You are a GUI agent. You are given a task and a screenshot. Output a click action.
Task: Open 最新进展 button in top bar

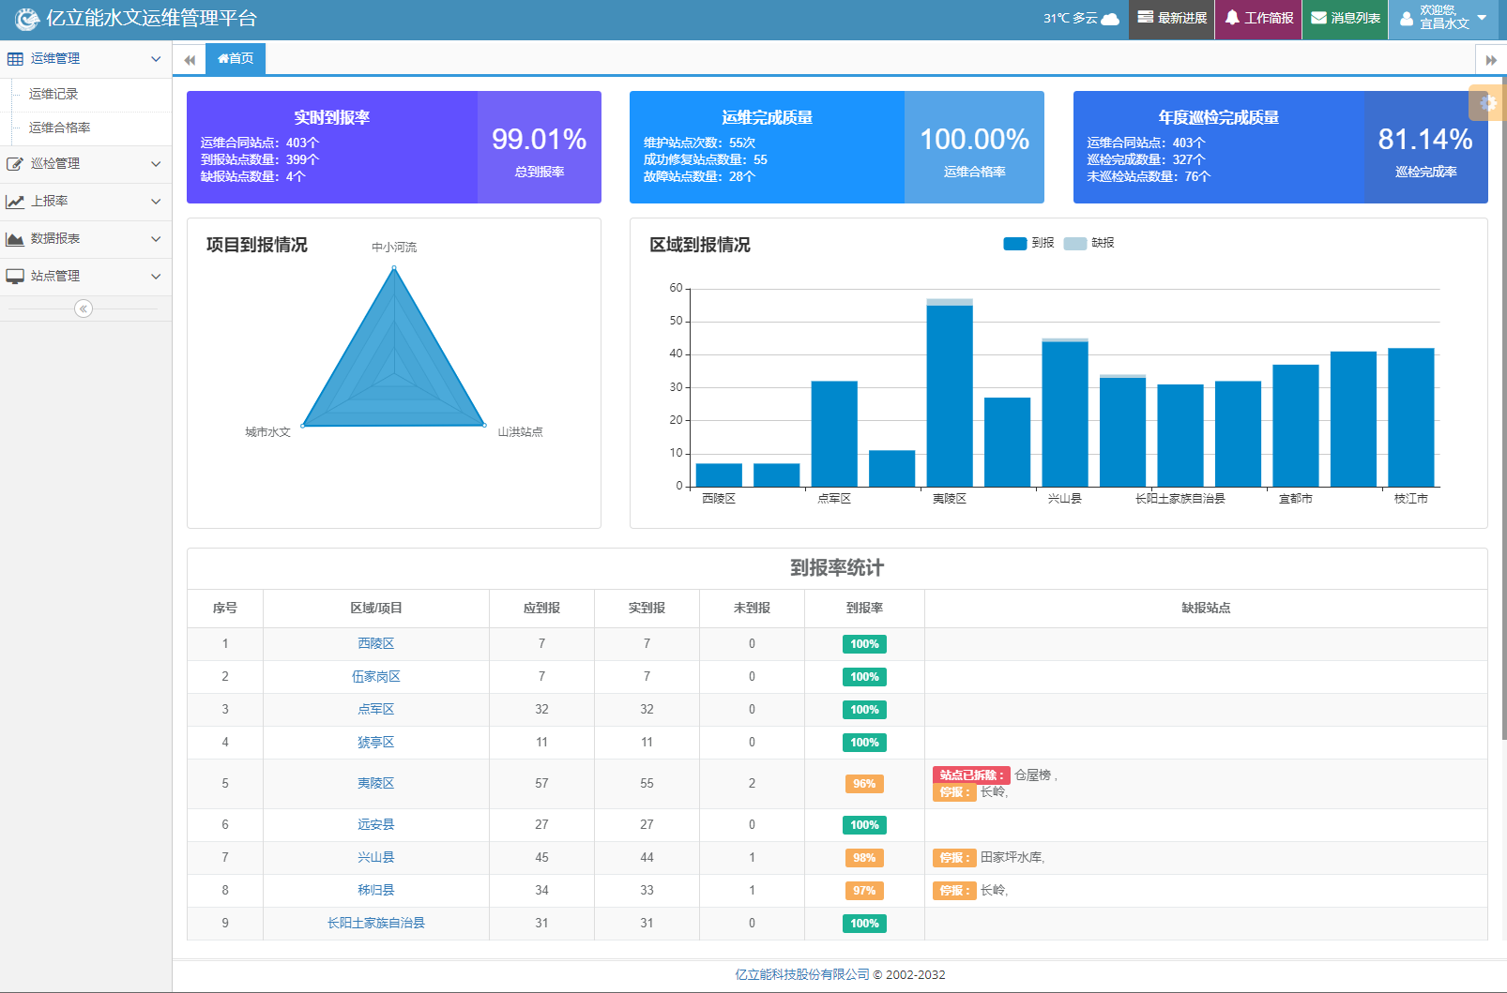tap(1172, 19)
